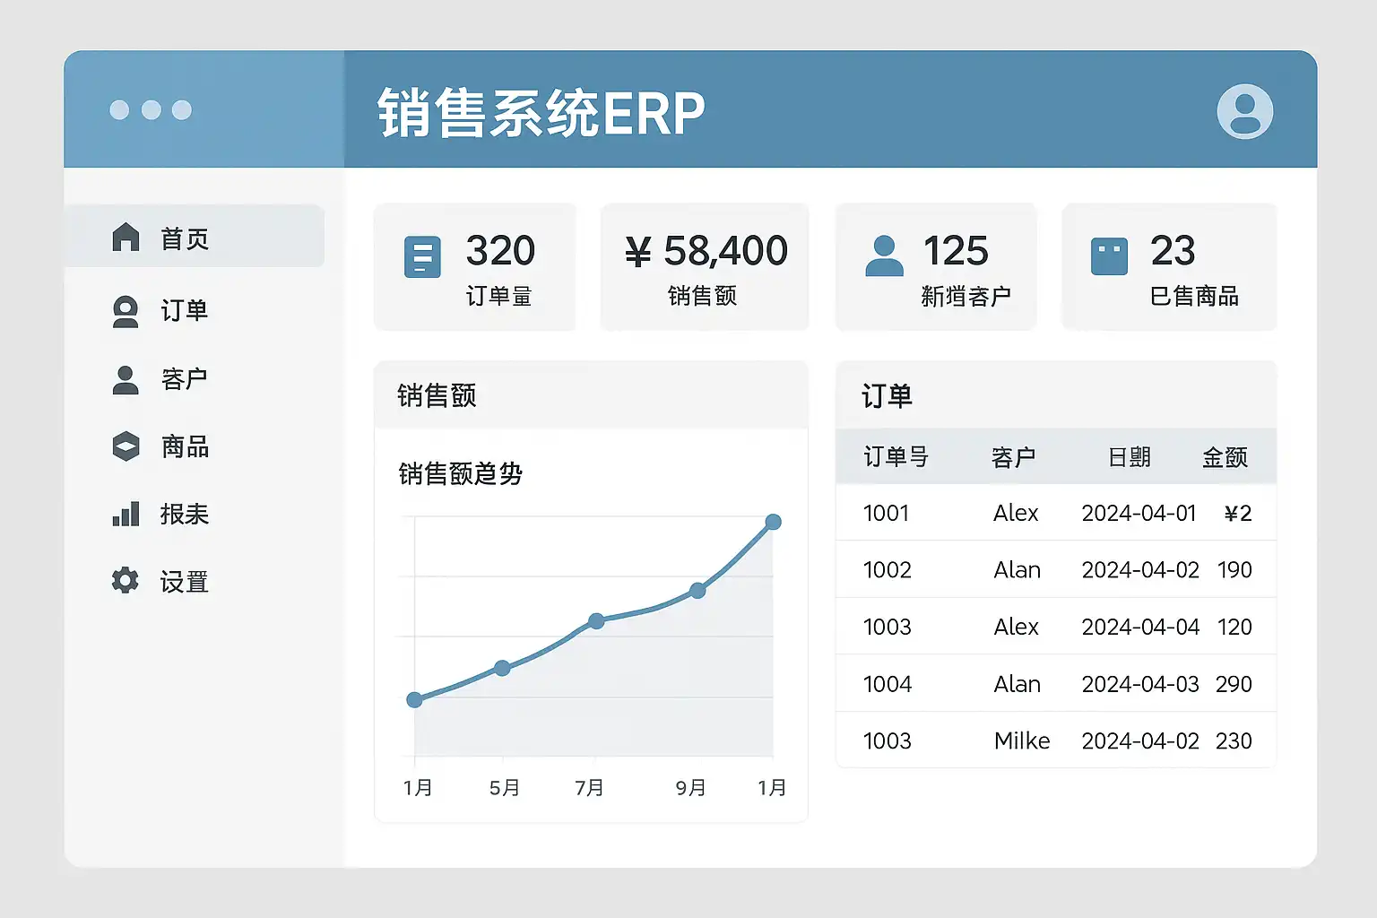1377x918 pixels.
Task: Select the 设置 menu label
Action: point(185,582)
